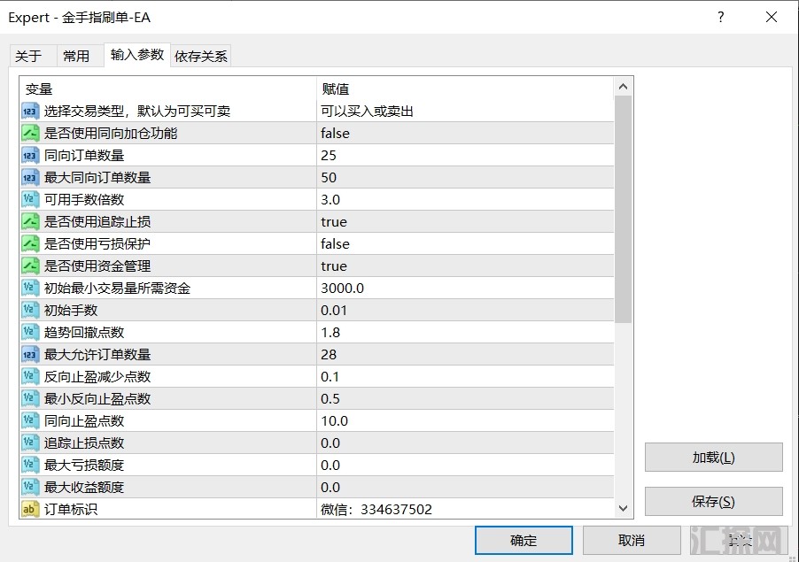Click the double icon beside 初始手数
Screen dimensions: 799x562
30,311
